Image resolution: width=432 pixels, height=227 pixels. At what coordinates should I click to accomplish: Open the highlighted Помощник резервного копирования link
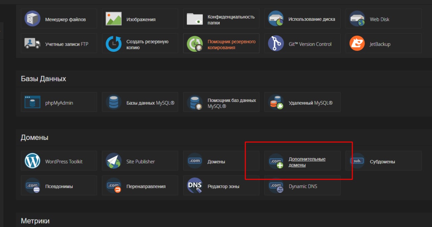(x=232, y=44)
